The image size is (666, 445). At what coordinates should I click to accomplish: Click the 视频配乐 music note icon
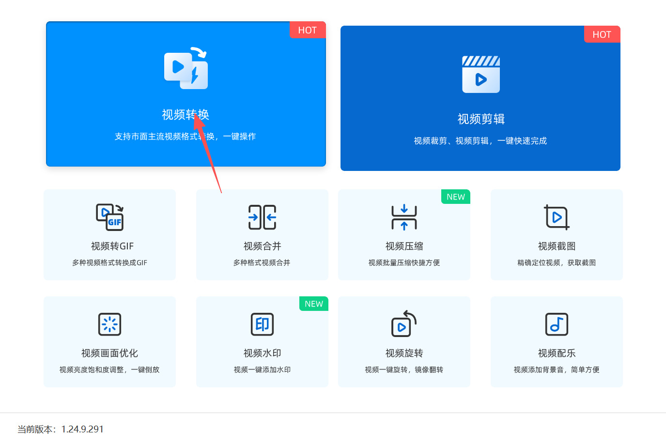click(557, 324)
